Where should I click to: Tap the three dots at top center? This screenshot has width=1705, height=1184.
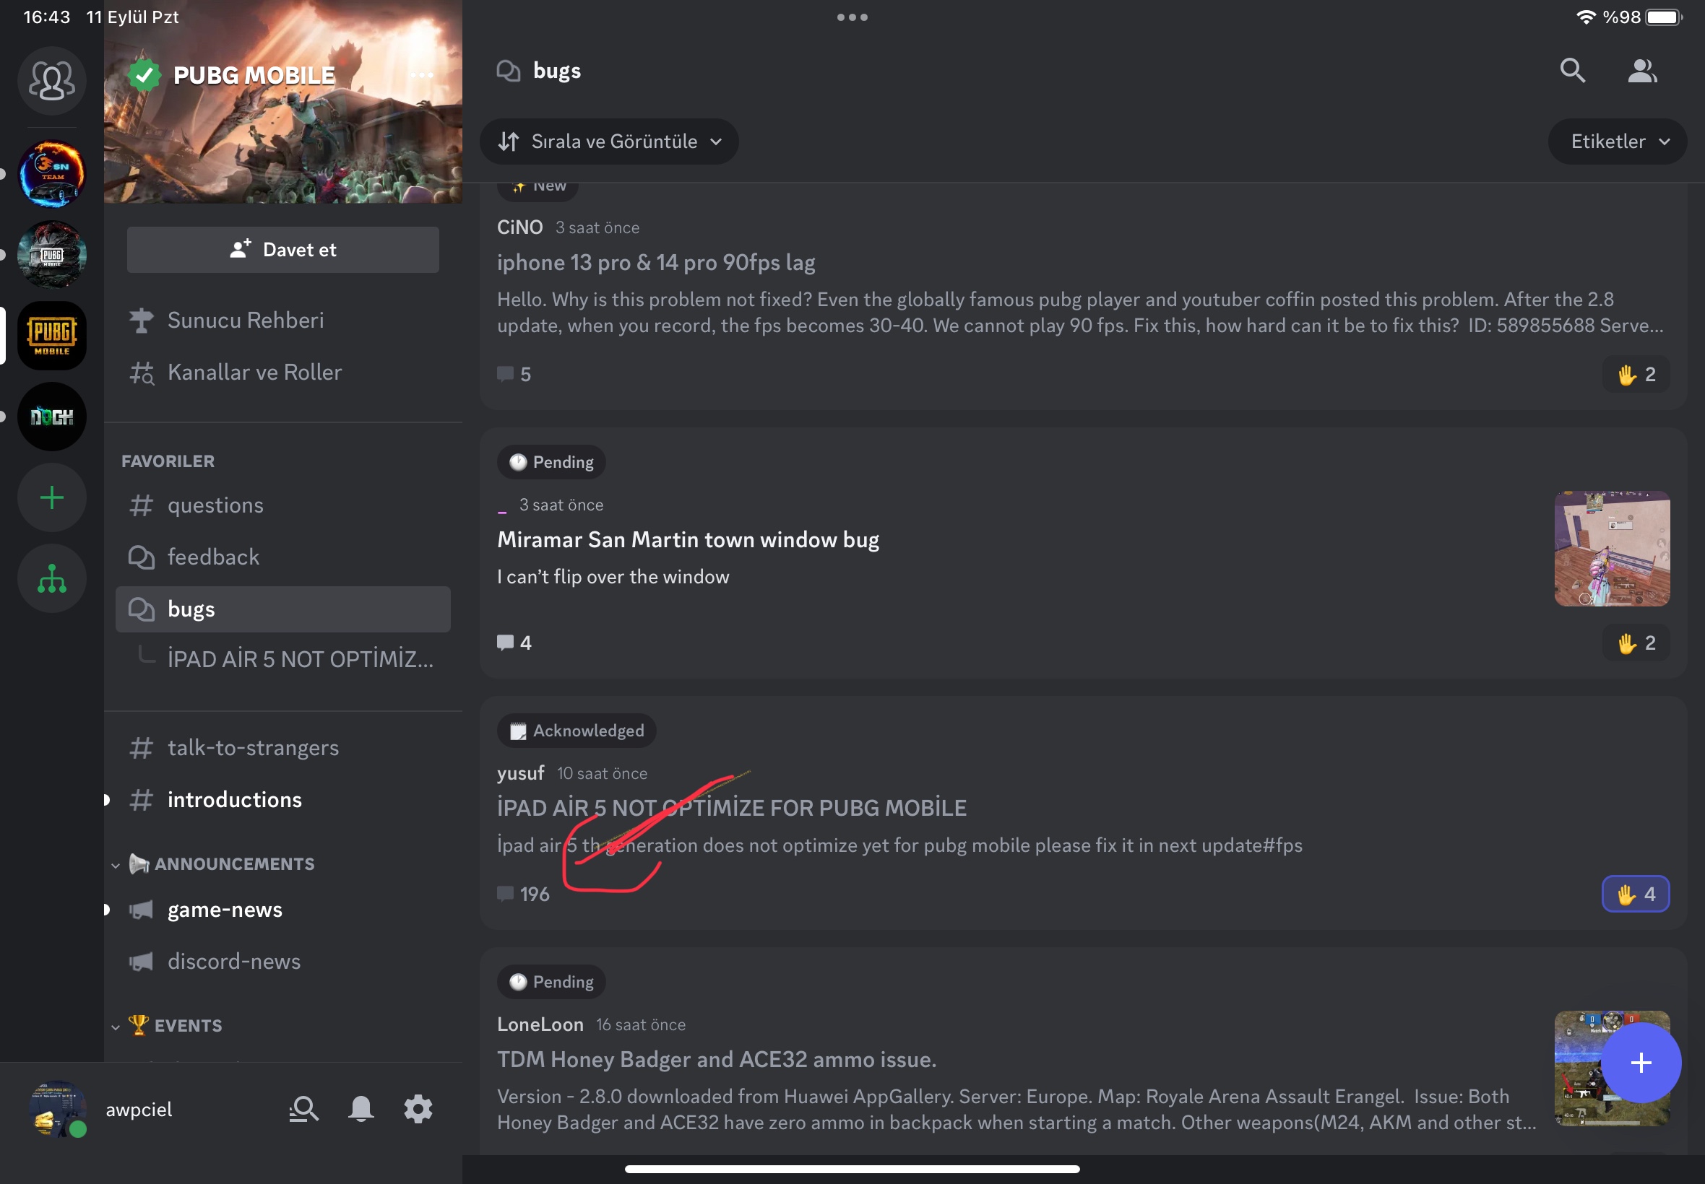852,17
